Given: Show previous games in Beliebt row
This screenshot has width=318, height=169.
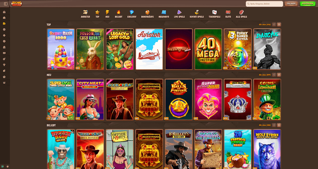Looking at the screenshot, I should coord(274,125).
